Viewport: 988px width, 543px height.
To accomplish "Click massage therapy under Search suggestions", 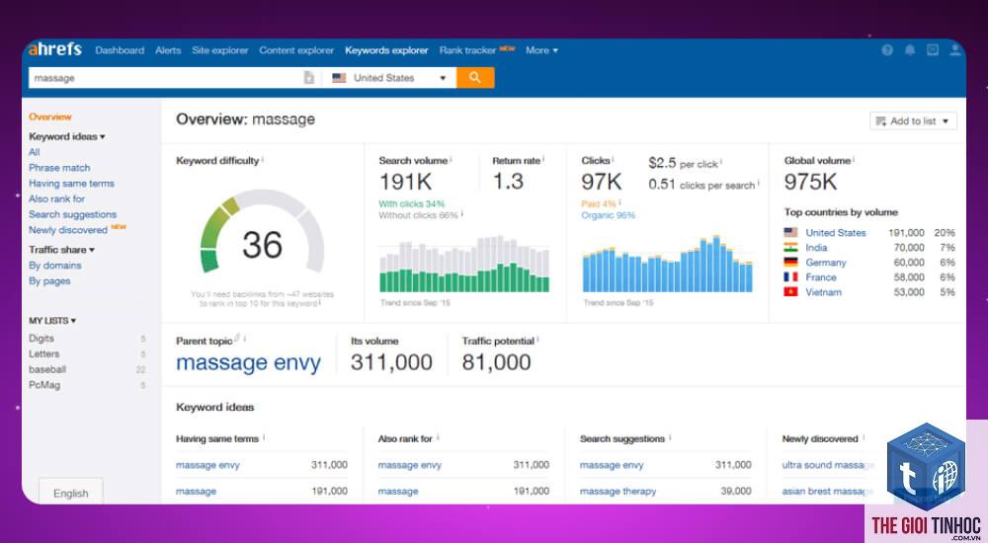I will pos(618,492).
